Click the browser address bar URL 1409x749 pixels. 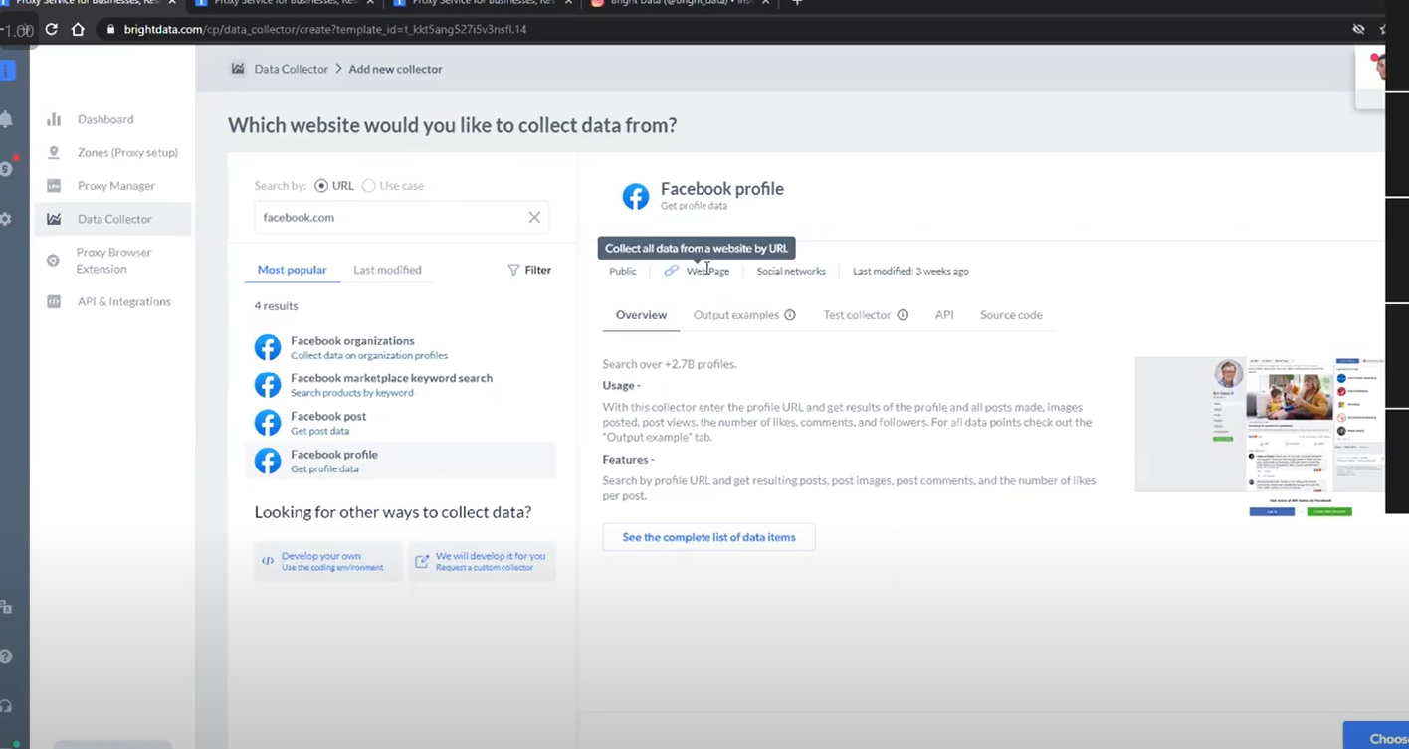pyautogui.click(x=325, y=29)
